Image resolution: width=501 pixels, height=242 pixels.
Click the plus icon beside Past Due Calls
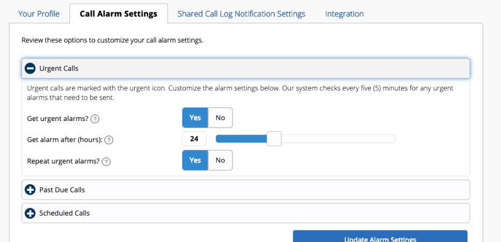click(30, 190)
